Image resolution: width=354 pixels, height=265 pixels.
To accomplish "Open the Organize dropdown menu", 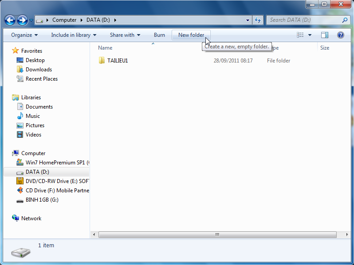I will [24, 35].
